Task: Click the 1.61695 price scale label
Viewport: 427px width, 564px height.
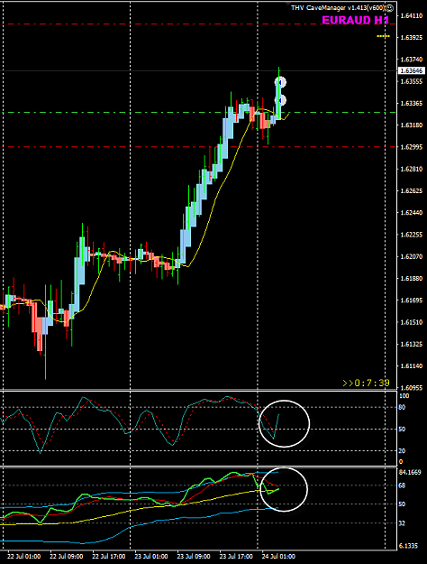Action: 412,300
